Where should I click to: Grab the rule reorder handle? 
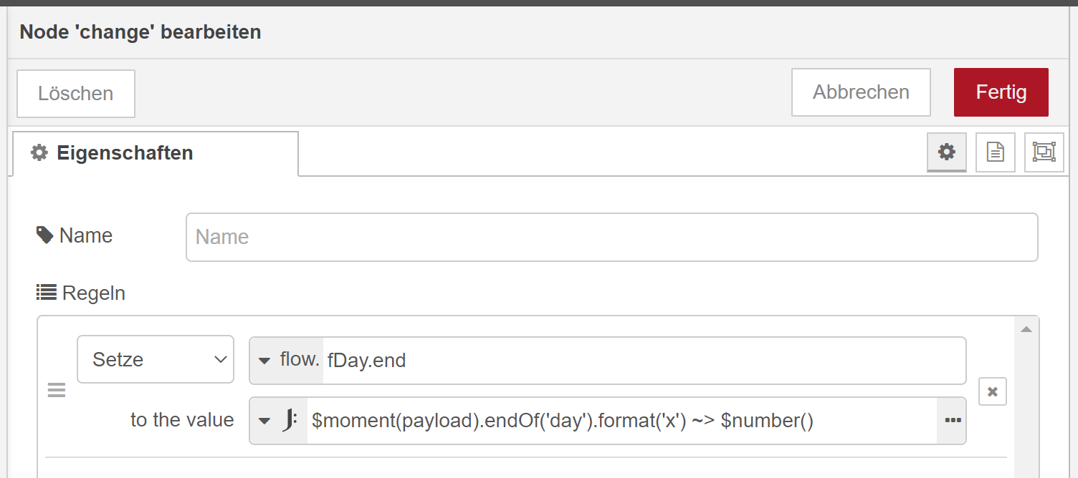pyautogui.click(x=57, y=391)
